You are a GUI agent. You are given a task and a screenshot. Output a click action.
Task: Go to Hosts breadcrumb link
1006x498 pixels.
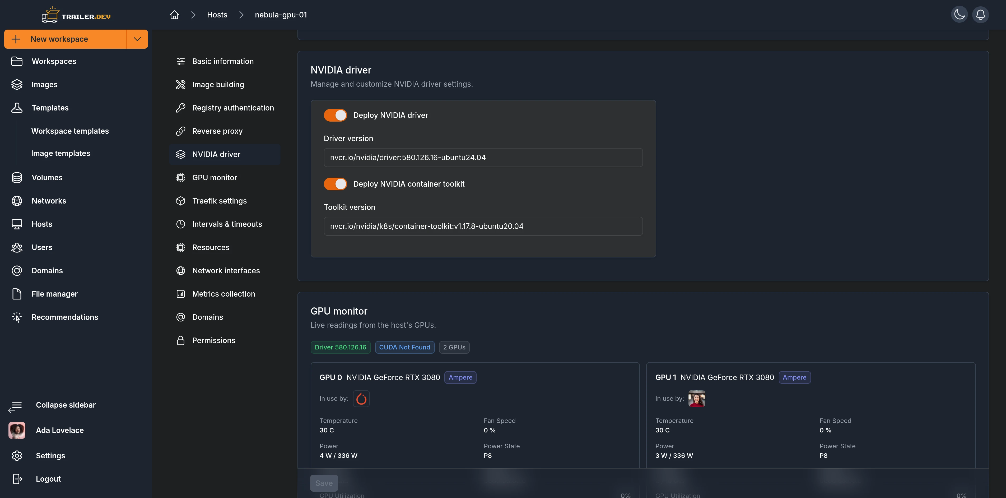coord(217,15)
